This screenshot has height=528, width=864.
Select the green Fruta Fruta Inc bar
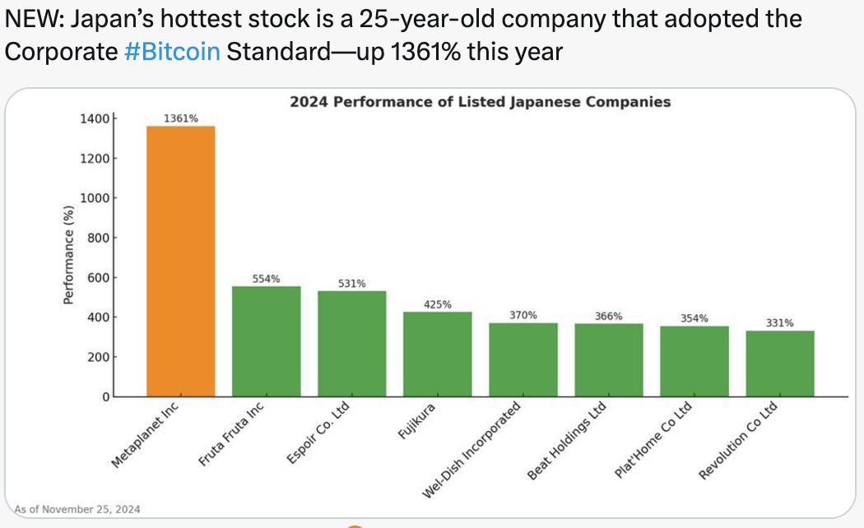tap(266, 341)
